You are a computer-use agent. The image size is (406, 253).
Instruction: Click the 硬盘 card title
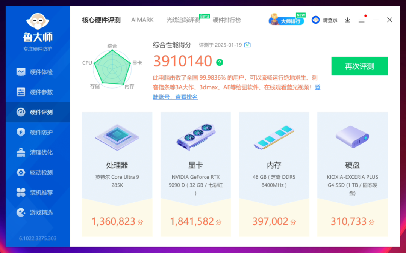click(352, 165)
